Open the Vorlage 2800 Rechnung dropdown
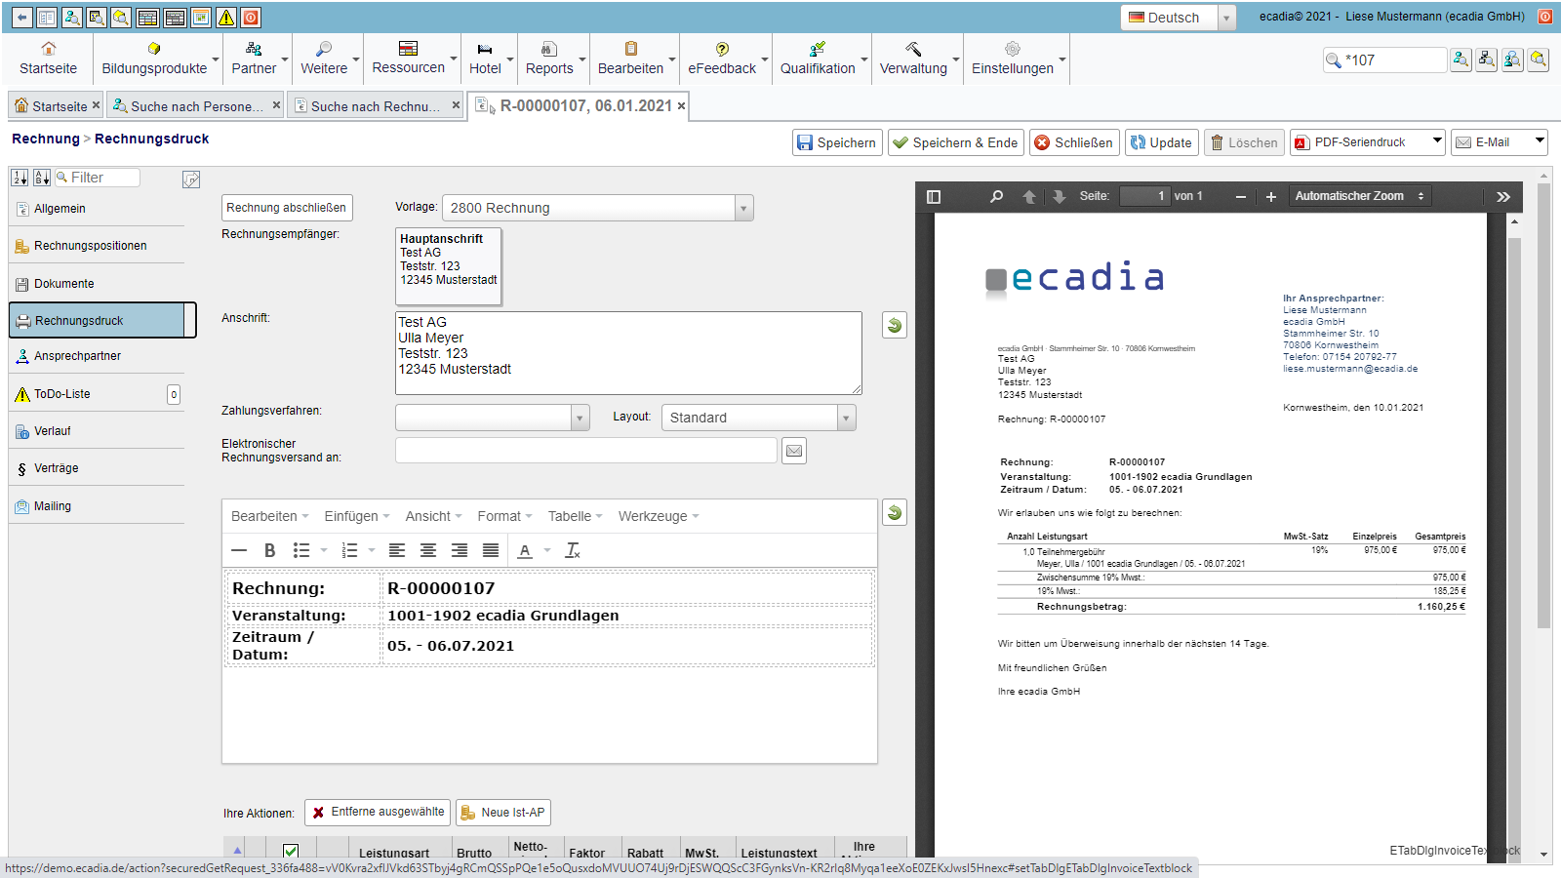The image size is (1561, 878). click(743, 208)
